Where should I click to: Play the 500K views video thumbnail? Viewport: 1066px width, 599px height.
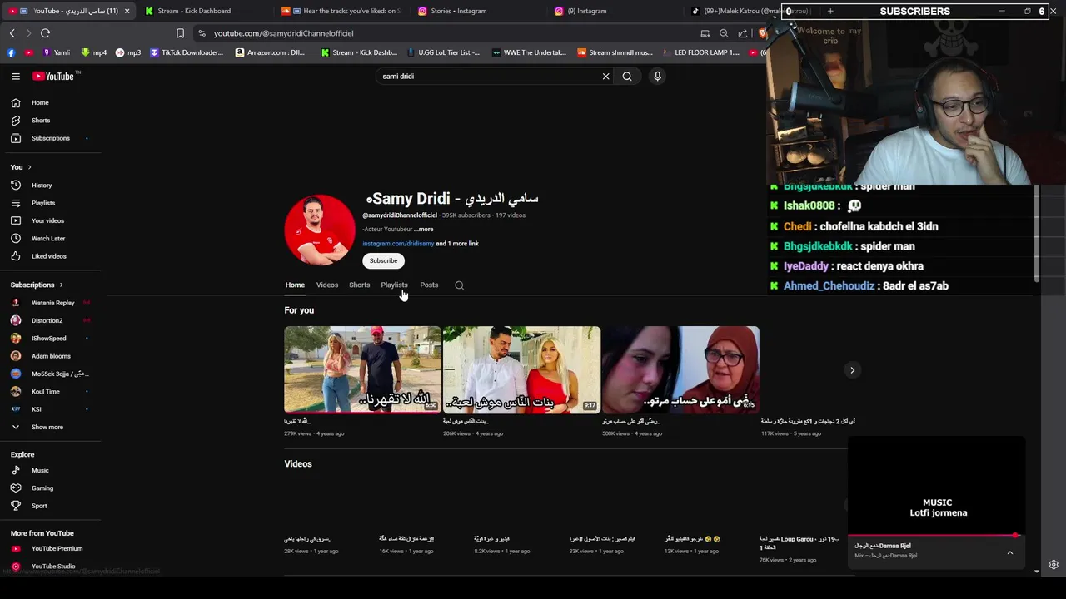(x=680, y=369)
